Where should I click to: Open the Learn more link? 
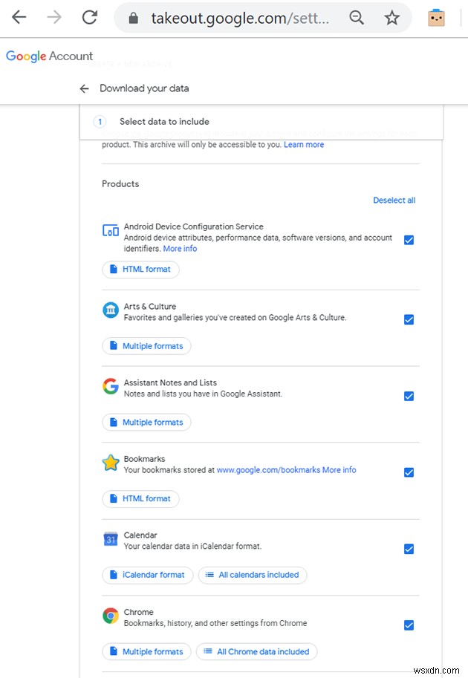point(304,144)
